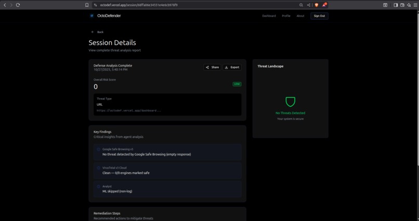Click circle icon beside Google Safe Browsing
The height and width of the screenshot is (221, 419).
(x=99, y=149)
